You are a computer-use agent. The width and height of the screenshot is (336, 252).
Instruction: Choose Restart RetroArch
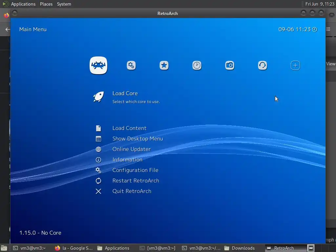(136, 181)
